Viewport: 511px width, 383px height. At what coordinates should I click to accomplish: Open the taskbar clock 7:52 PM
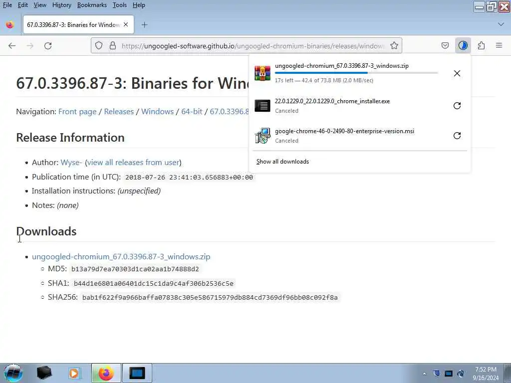(486, 374)
